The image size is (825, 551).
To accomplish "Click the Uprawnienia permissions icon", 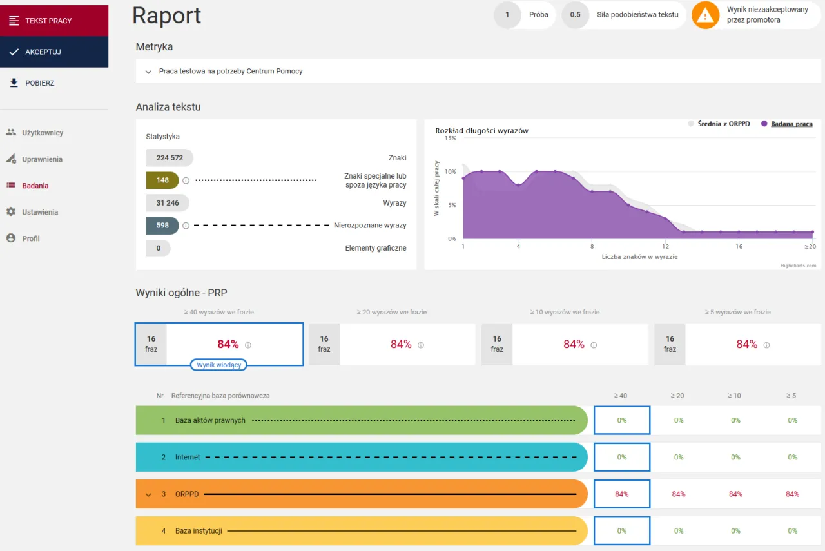I will tap(10, 159).
